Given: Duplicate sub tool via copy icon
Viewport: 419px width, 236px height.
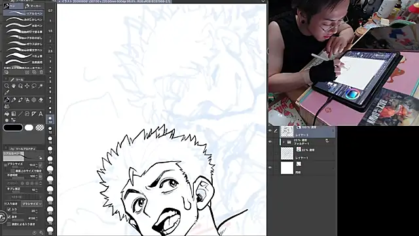Looking at the screenshot, I should pyautogui.click(x=34, y=72).
